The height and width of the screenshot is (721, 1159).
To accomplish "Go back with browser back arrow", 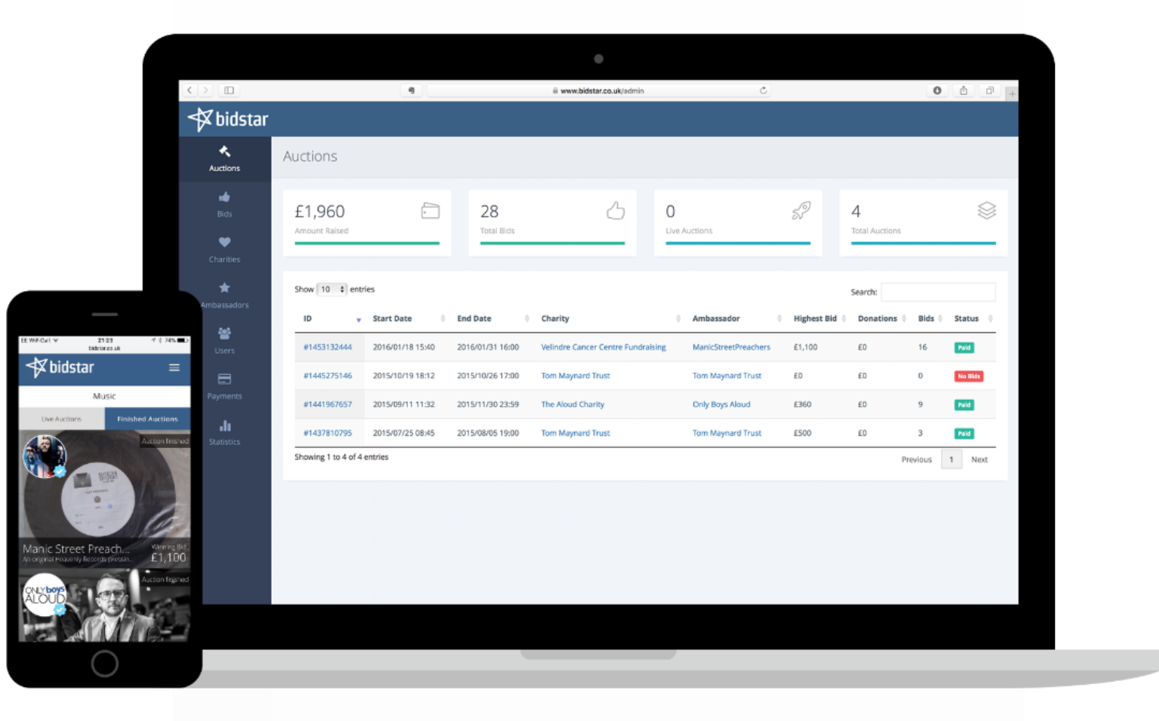I will click(x=189, y=91).
